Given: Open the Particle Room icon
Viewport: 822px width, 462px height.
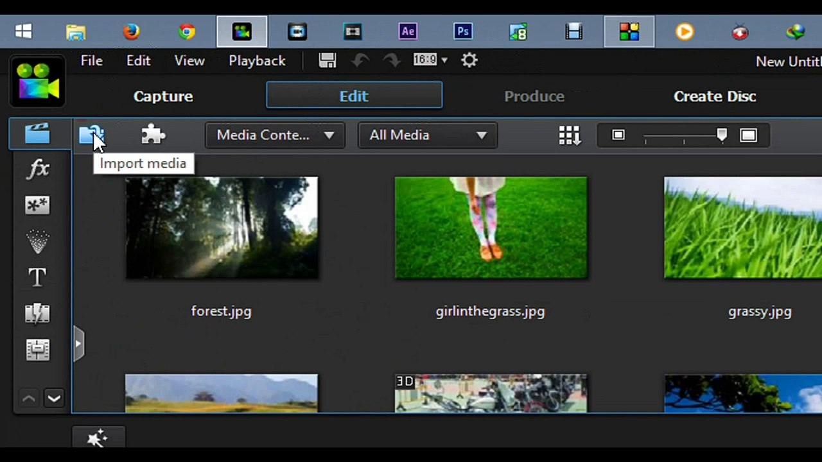Looking at the screenshot, I should coord(37,242).
